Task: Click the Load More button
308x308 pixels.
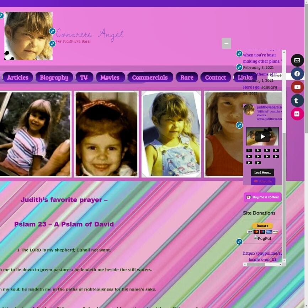Action: 262,172
